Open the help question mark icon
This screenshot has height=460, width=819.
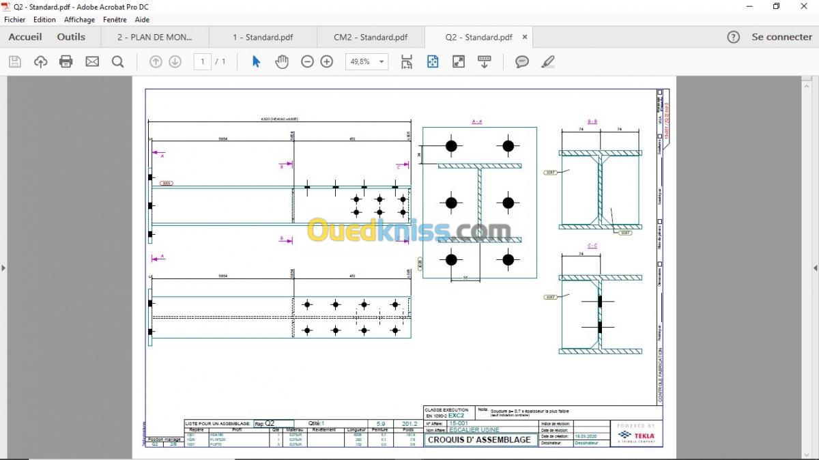point(734,38)
